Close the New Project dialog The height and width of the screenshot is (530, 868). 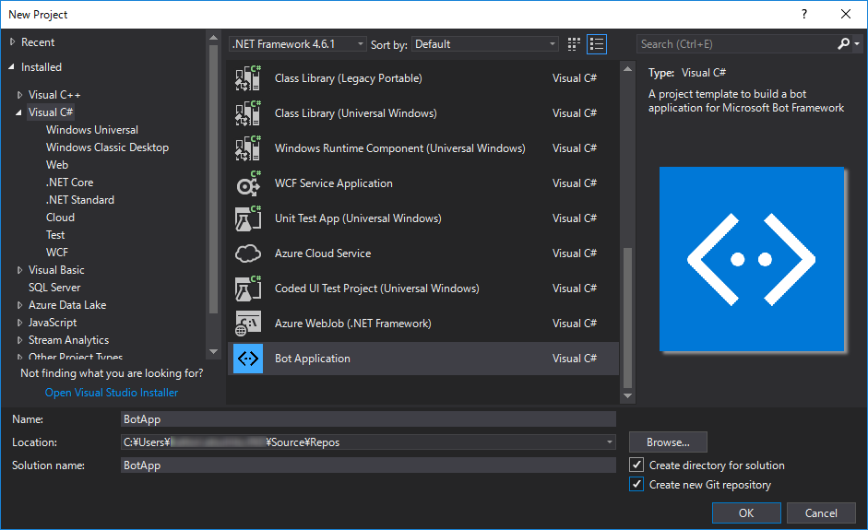tap(845, 15)
